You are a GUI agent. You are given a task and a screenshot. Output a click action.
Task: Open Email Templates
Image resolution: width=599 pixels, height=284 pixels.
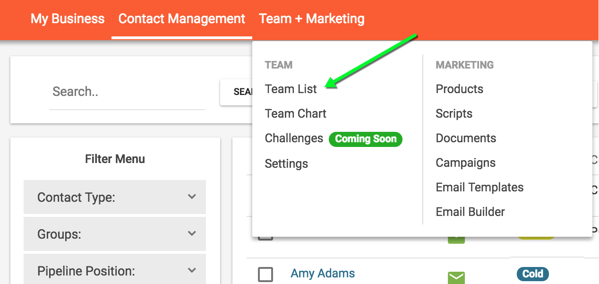click(479, 187)
